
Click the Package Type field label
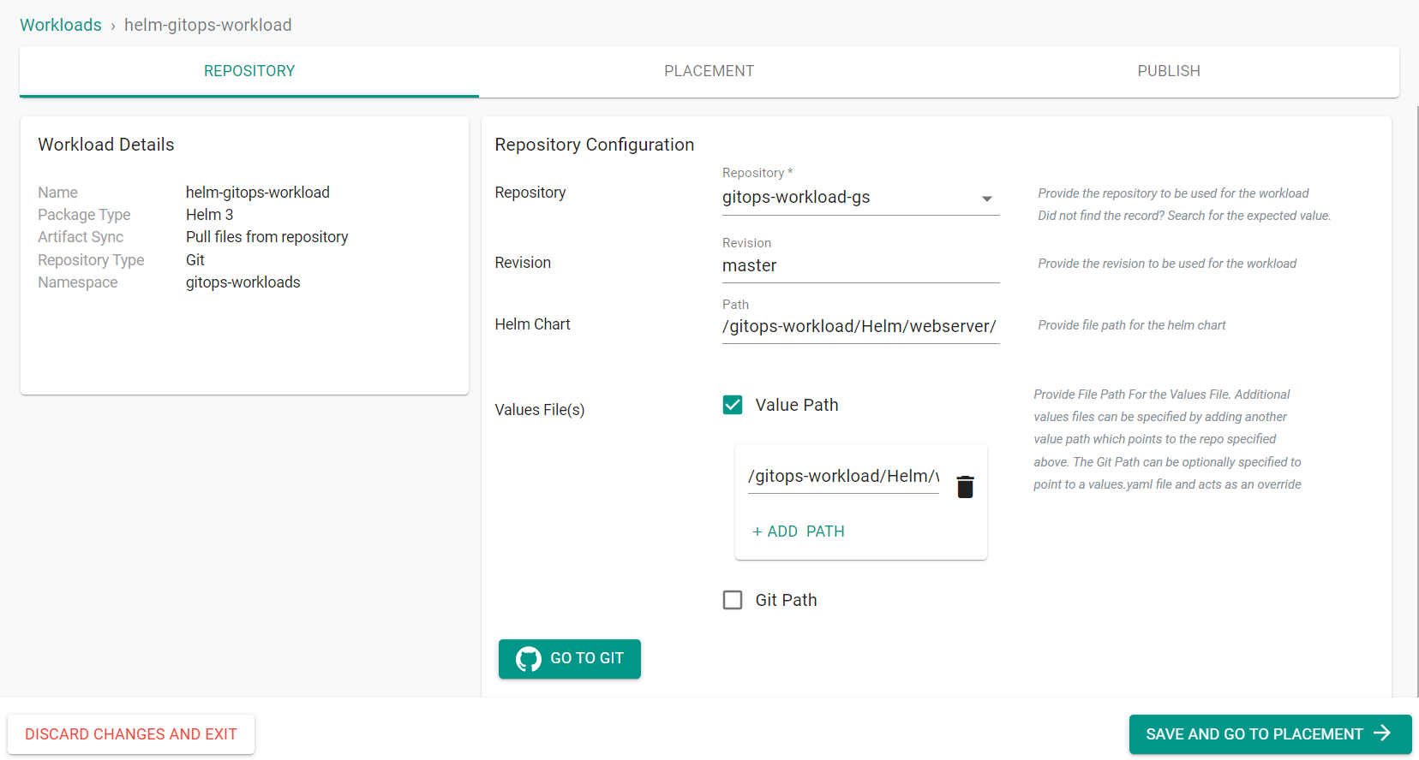pyautogui.click(x=84, y=215)
